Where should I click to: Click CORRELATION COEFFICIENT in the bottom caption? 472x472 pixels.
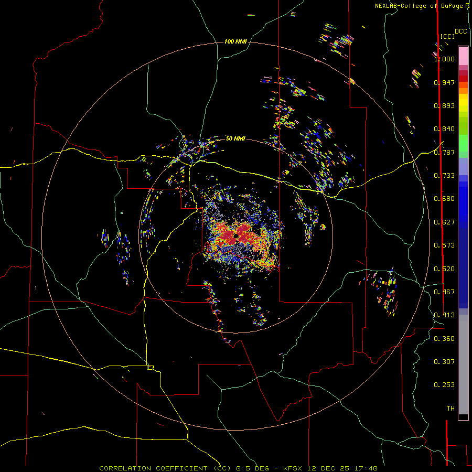tap(153, 468)
